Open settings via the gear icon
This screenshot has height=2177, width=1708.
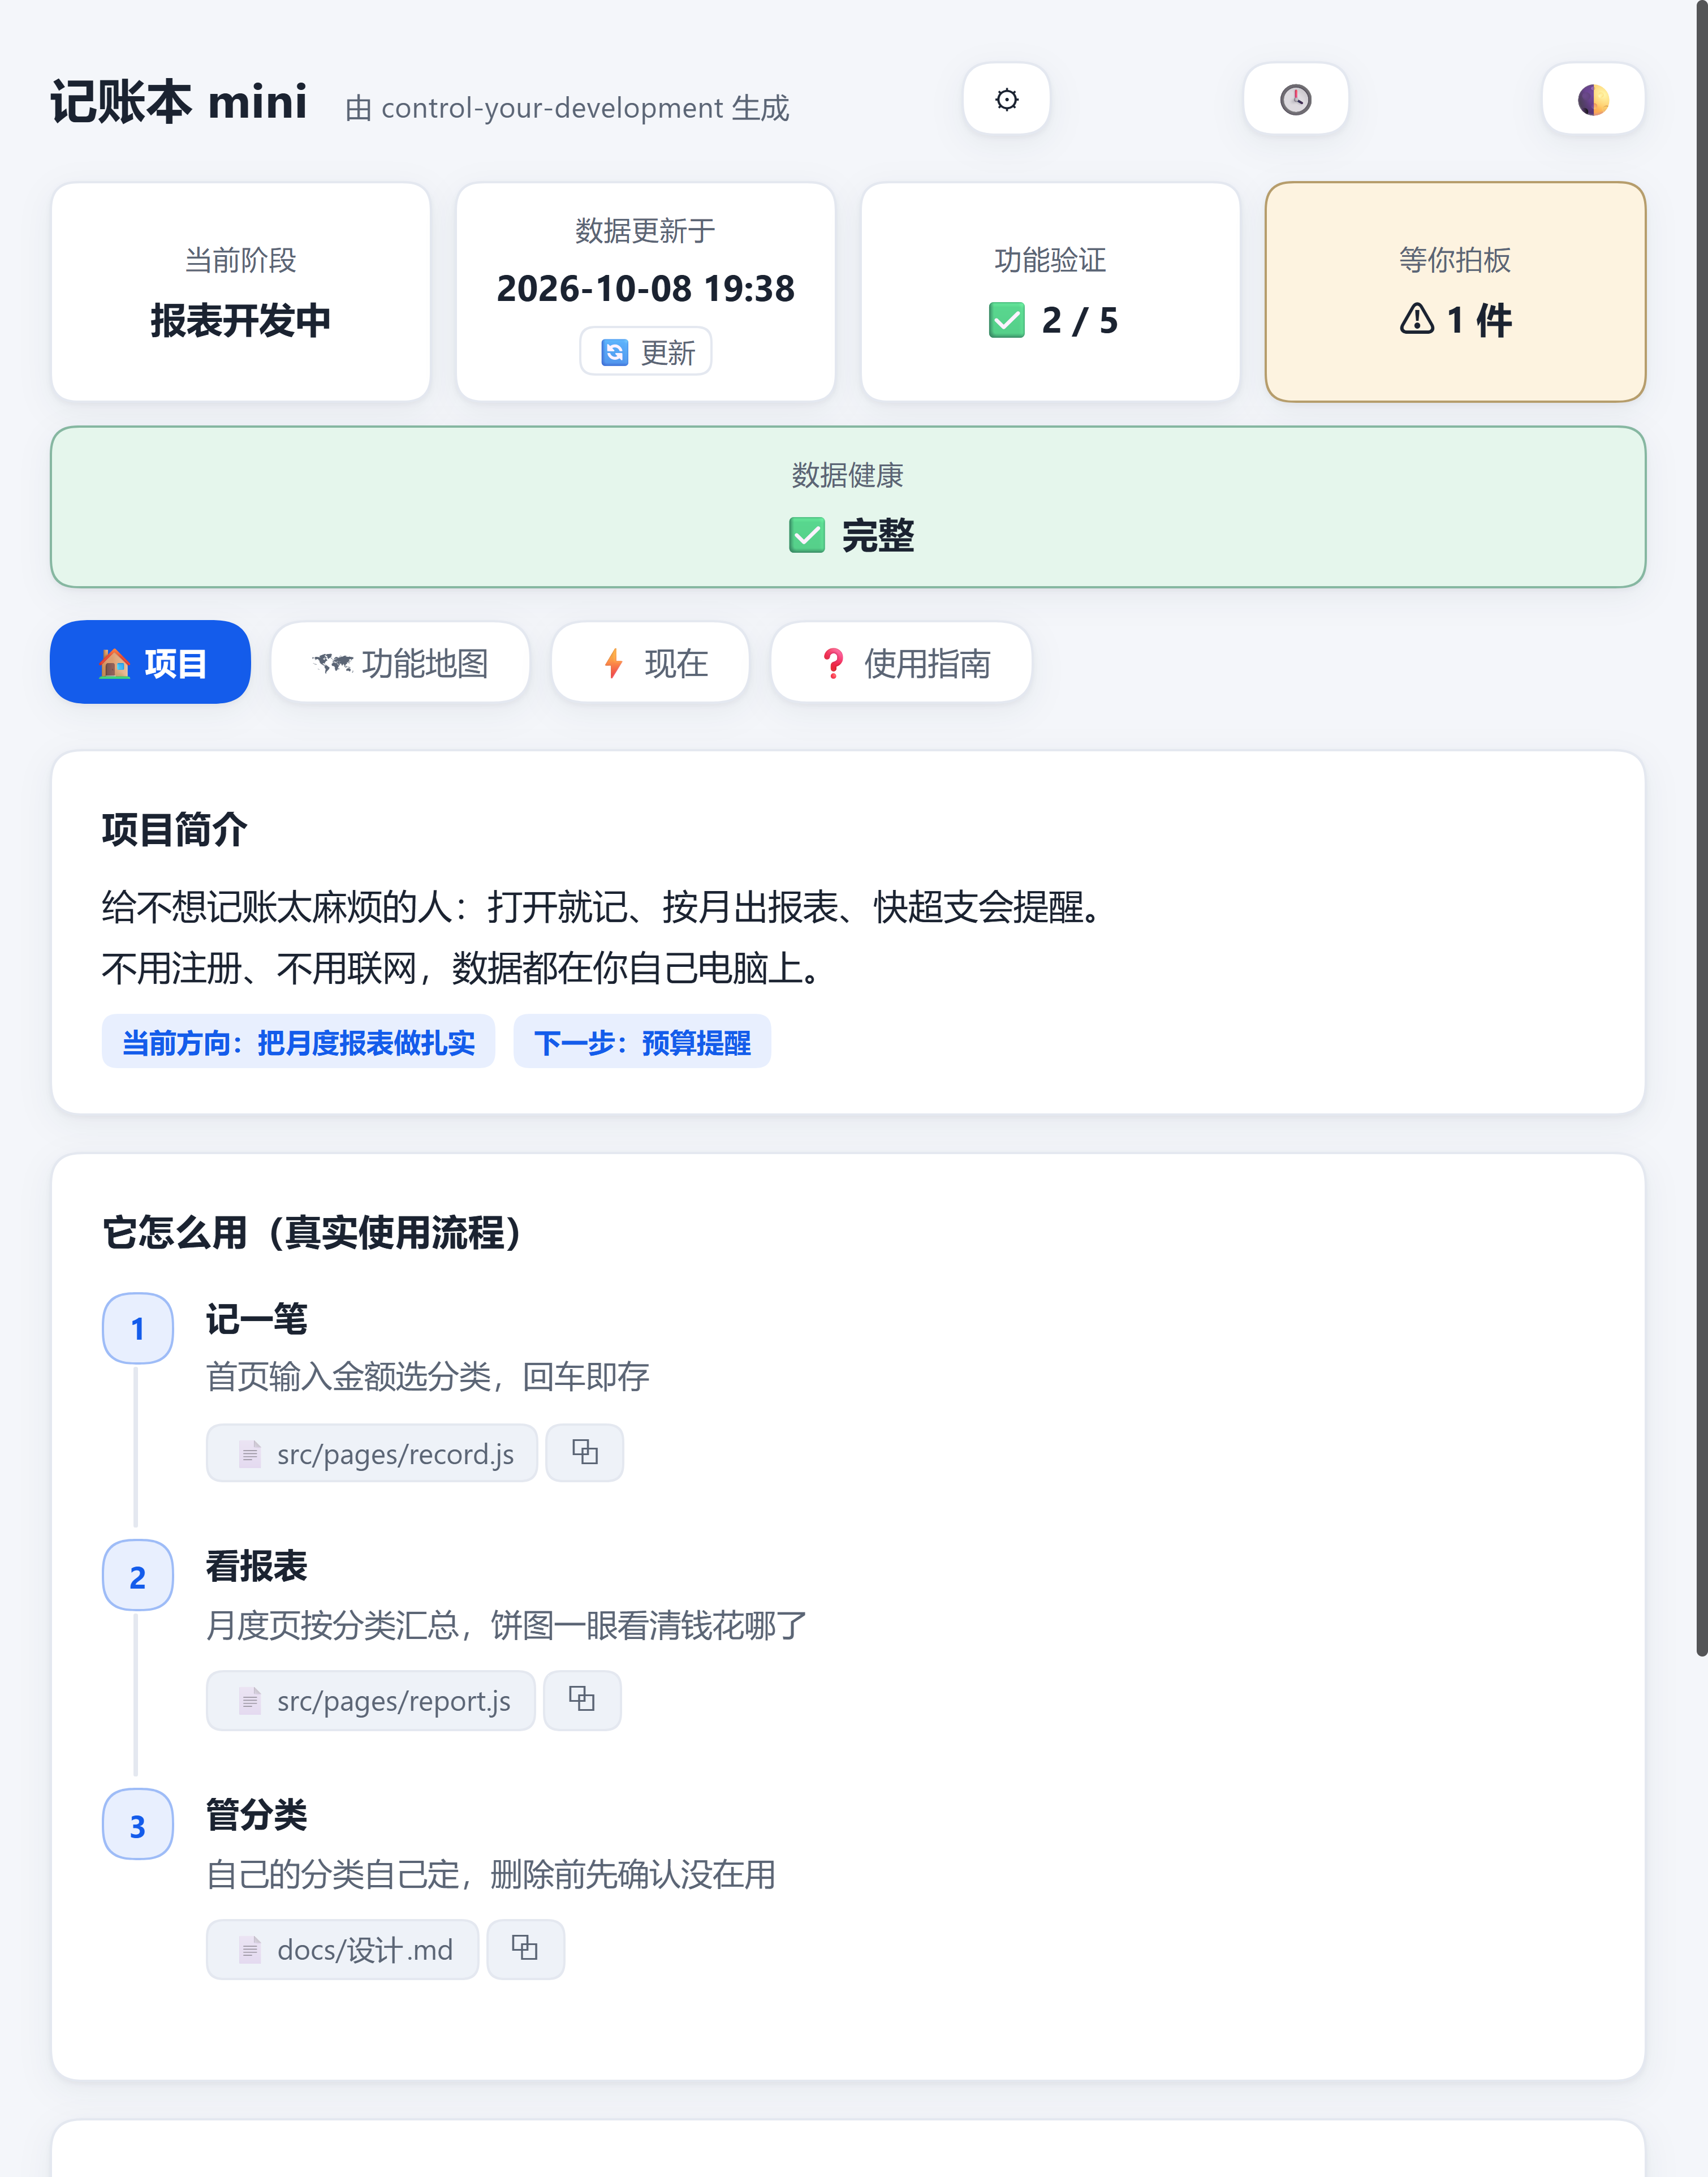click(1006, 99)
